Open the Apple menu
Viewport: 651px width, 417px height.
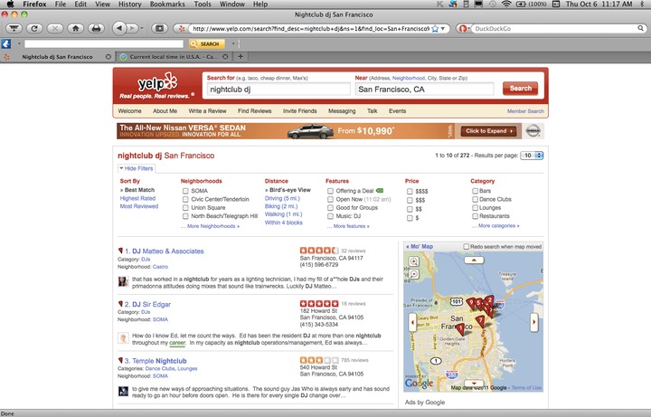pos(10,5)
